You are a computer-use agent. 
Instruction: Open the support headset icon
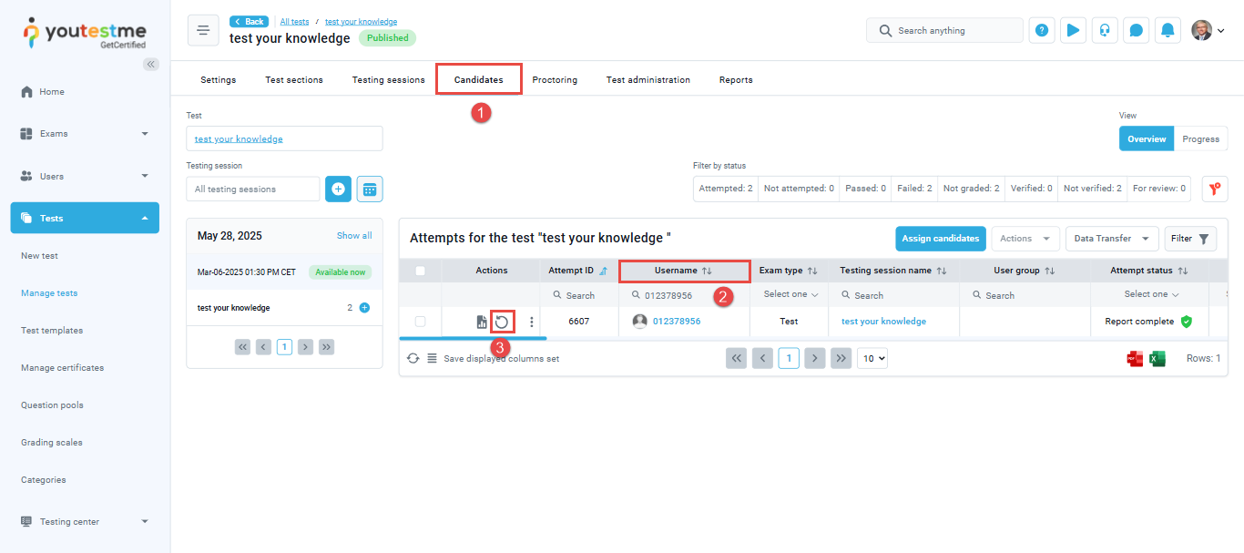[1105, 30]
